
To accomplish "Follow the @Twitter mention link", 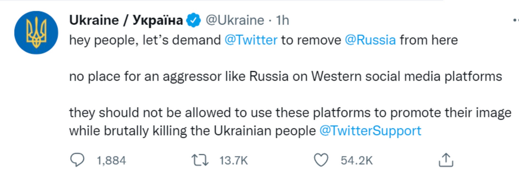I will click(x=251, y=40).
